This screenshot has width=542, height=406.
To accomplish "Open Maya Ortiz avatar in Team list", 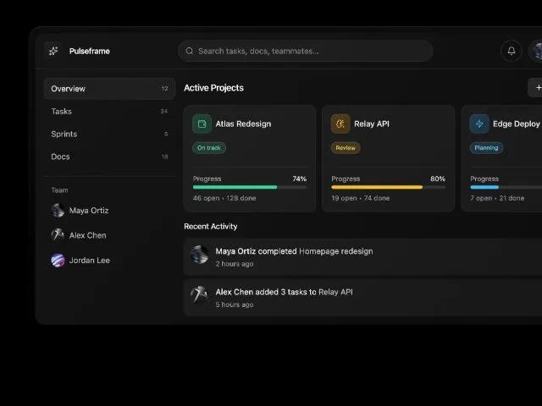I will [x=58, y=211].
